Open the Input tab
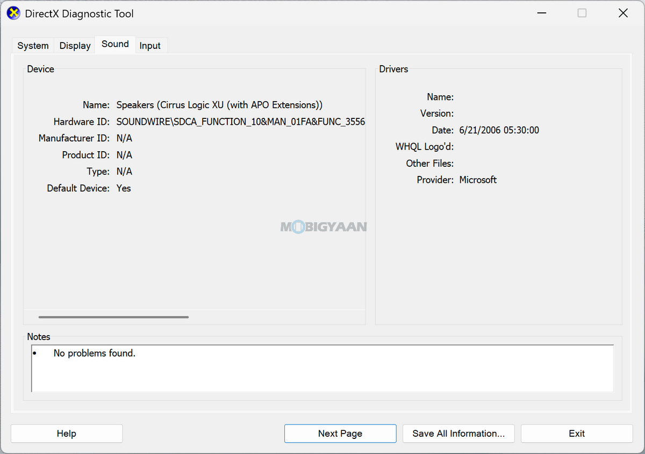The height and width of the screenshot is (454, 645). 150,46
